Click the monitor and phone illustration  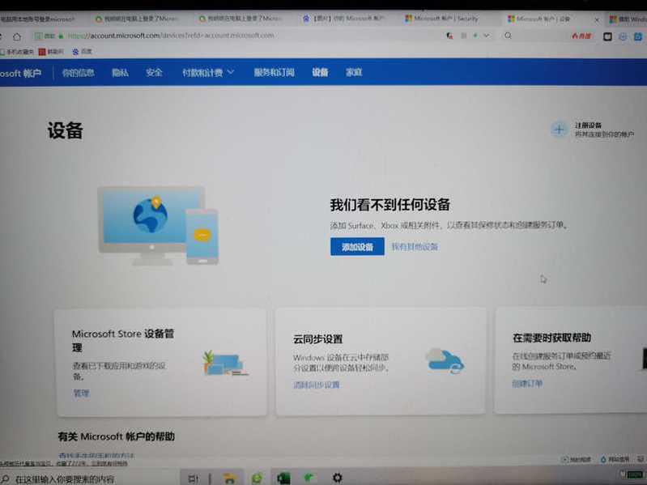point(158,226)
